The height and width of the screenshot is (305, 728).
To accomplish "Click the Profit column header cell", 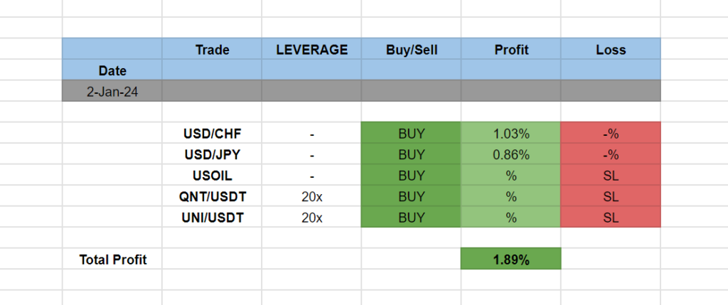I will (x=510, y=50).
